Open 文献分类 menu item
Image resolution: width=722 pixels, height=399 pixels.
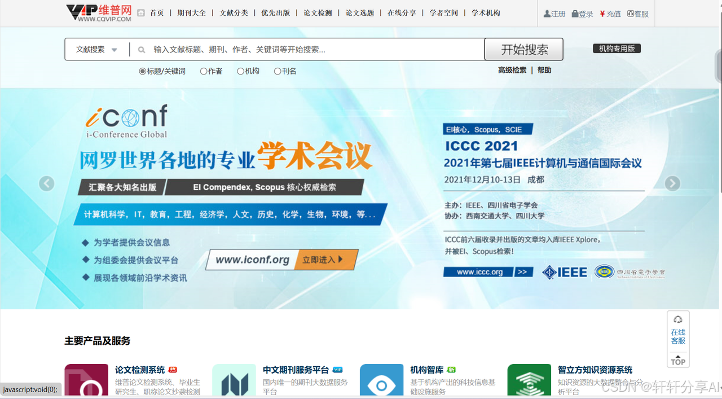coord(234,13)
